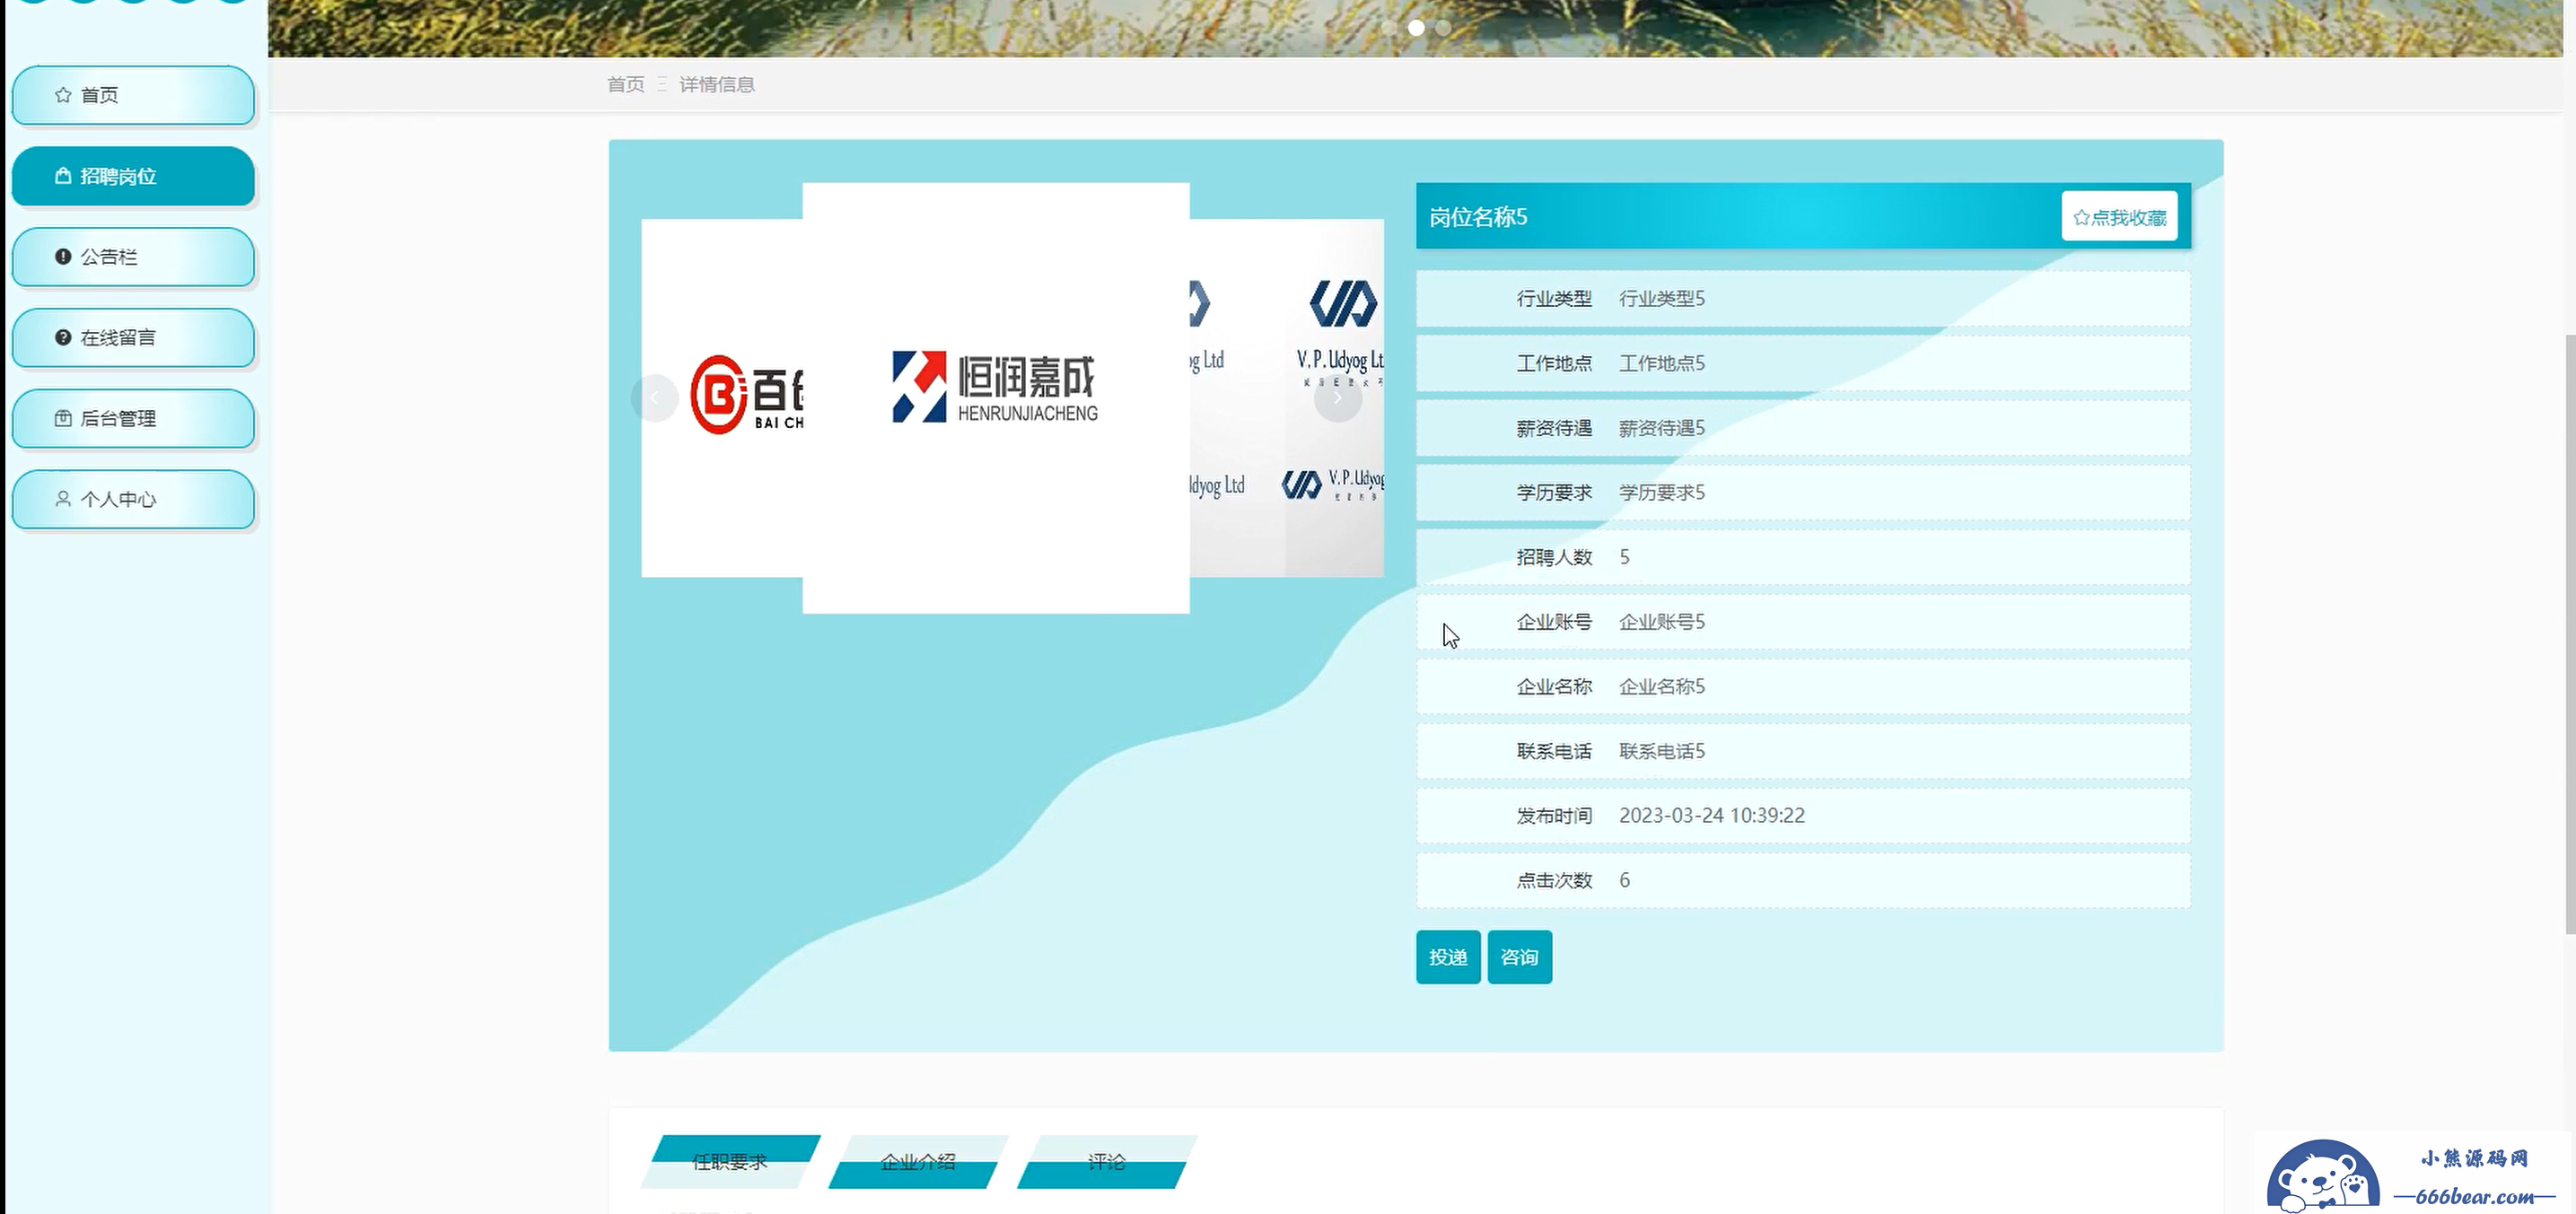Click the 2023-03-24 10:39:22 publish time
Screen dimensions: 2576x1214
(1712, 816)
